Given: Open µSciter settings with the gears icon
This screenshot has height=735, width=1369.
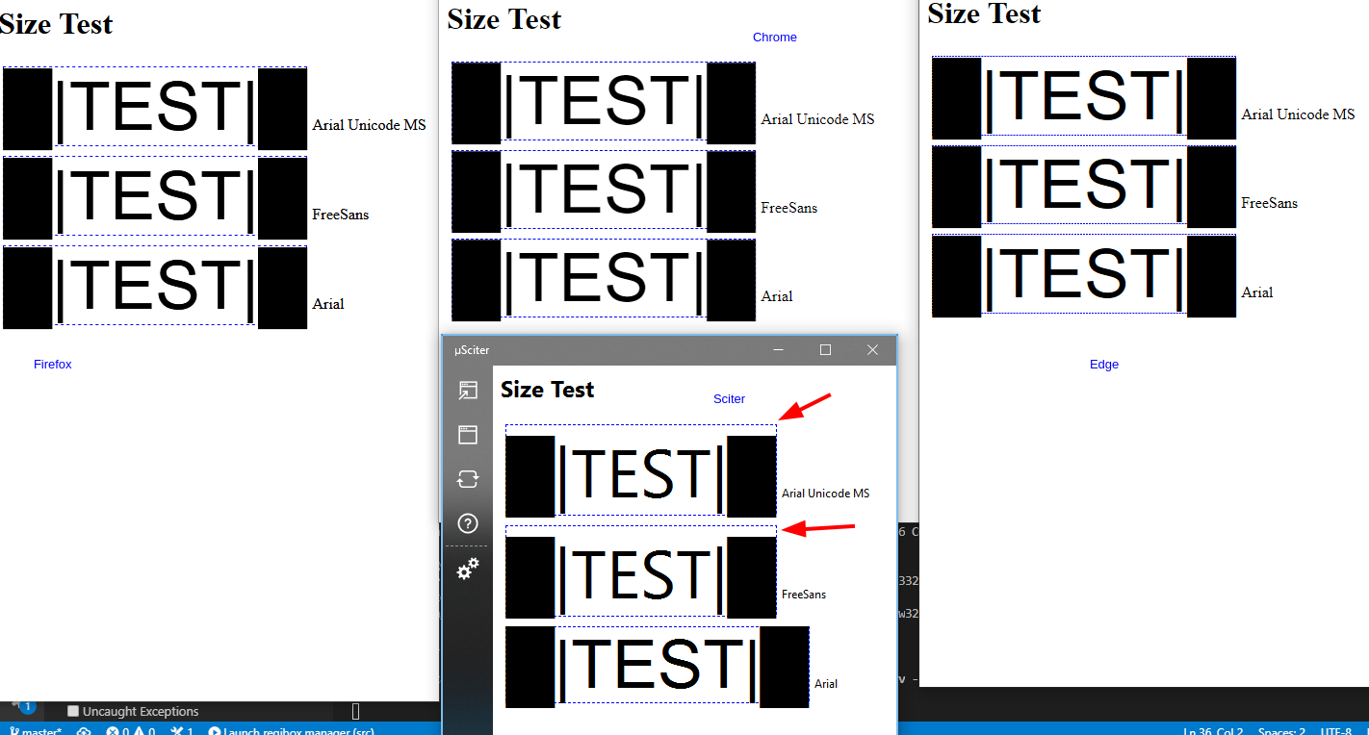Looking at the screenshot, I should [468, 569].
